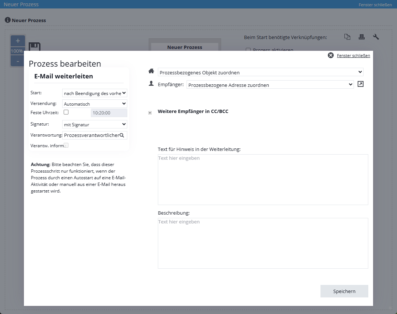The width and height of the screenshot is (397, 314).
Task: Click the open recipient external link icon
Action: point(361,84)
